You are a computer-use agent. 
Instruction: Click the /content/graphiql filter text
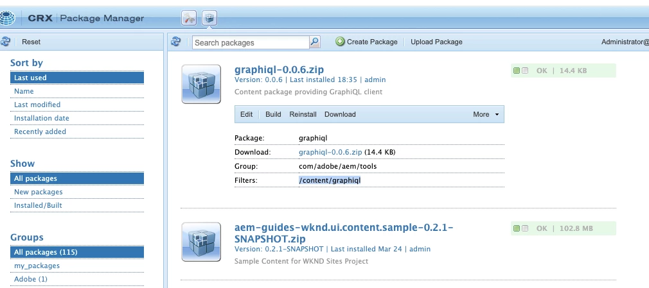(330, 180)
